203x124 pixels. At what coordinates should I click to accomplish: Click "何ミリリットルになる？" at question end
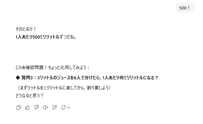pyautogui.click(x=139, y=78)
